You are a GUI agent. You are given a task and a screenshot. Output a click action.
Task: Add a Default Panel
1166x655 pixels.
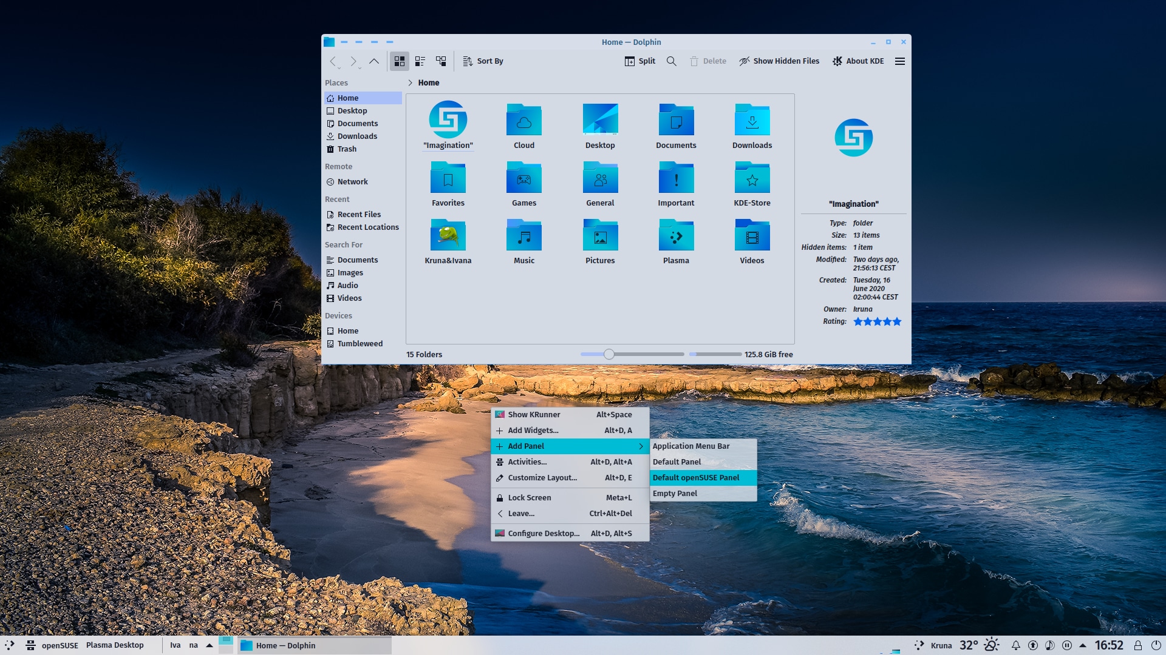point(703,462)
